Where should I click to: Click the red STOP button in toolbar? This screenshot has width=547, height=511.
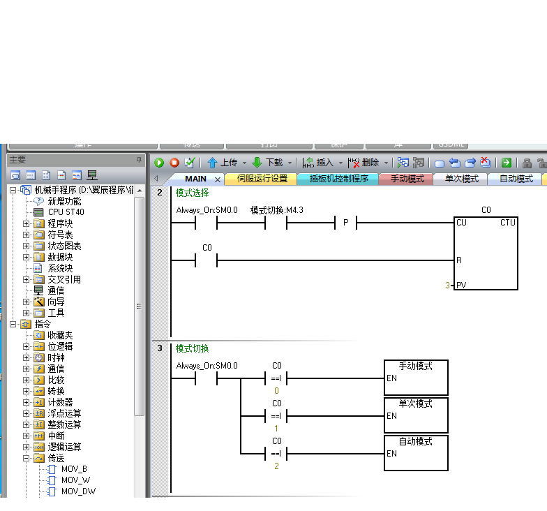click(x=174, y=163)
